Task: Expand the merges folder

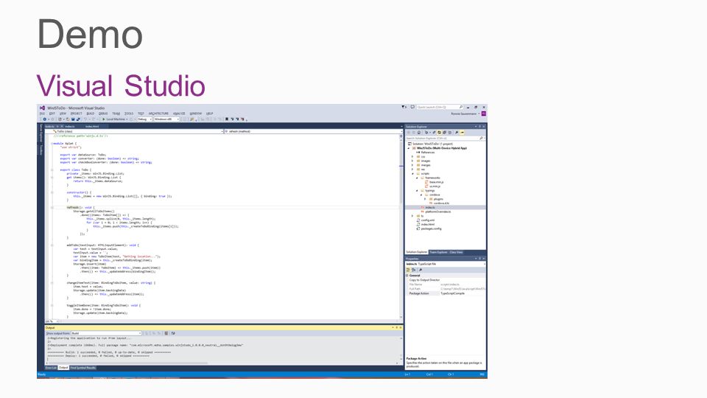Action: click(412, 165)
